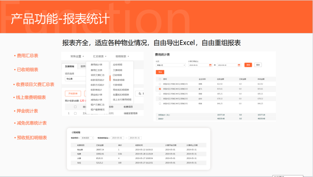The image size is (313, 177).
Task: Click the 导出 export button
Action: (x=160, y=72)
